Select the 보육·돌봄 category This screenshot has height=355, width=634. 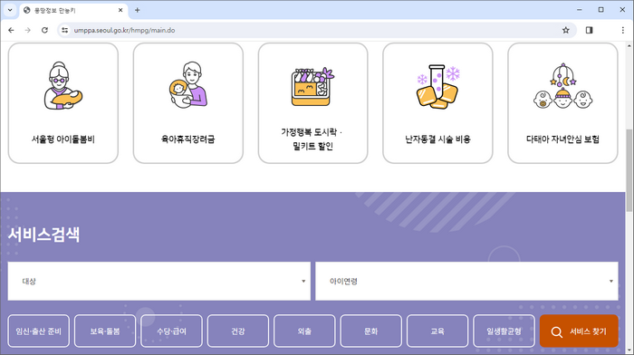(x=105, y=331)
